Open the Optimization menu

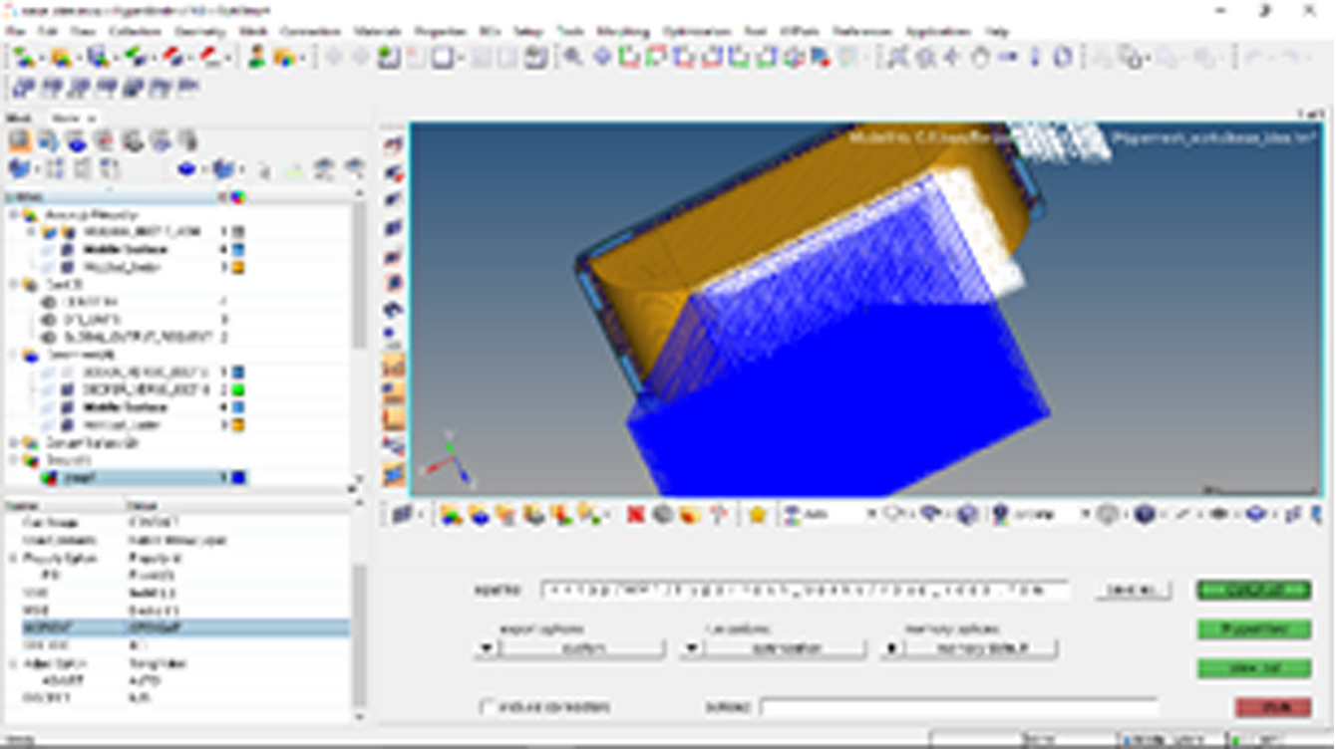coord(697,32)
